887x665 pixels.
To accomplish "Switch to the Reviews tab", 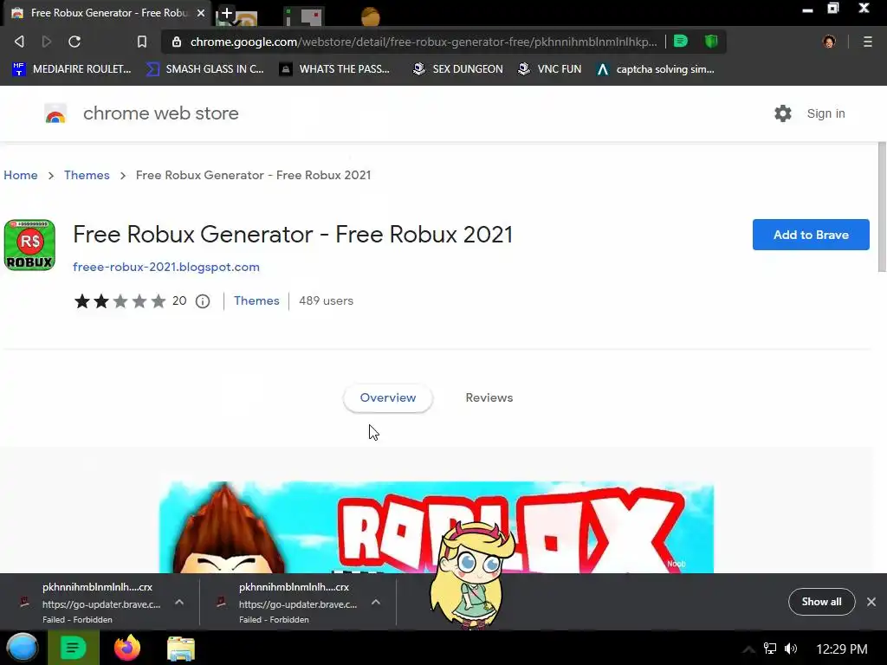I will click(x=489, y=397).
